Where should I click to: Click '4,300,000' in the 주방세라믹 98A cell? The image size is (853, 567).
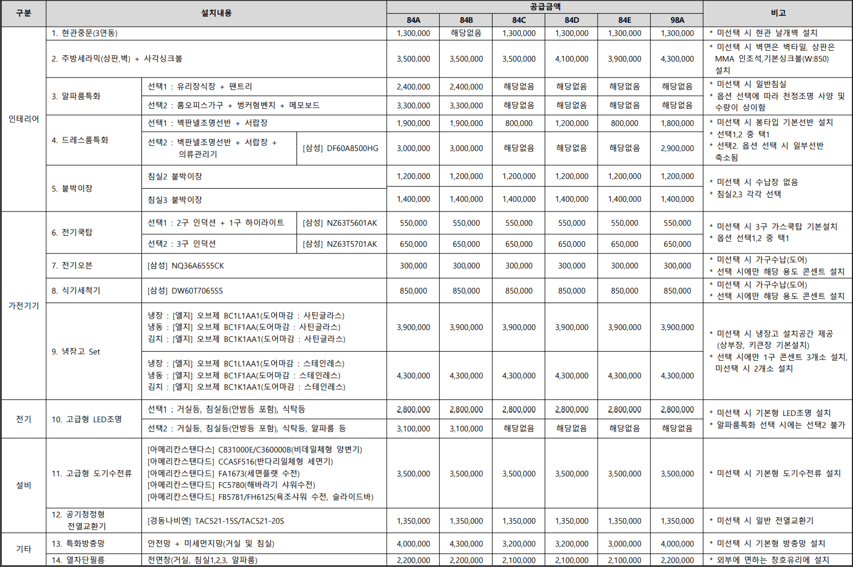[677, 59]
